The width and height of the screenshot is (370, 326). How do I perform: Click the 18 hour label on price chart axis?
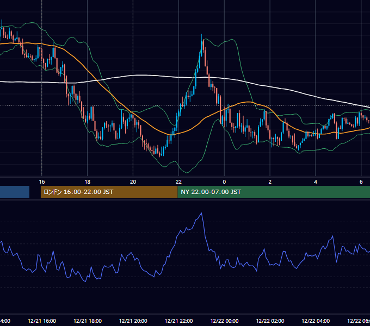(x=87, y=182)
